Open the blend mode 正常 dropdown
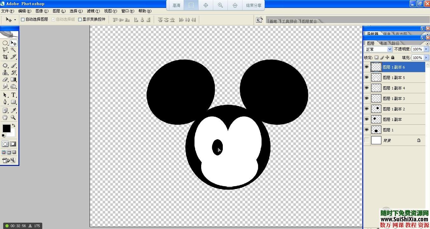430x229 pixels. 378,49
